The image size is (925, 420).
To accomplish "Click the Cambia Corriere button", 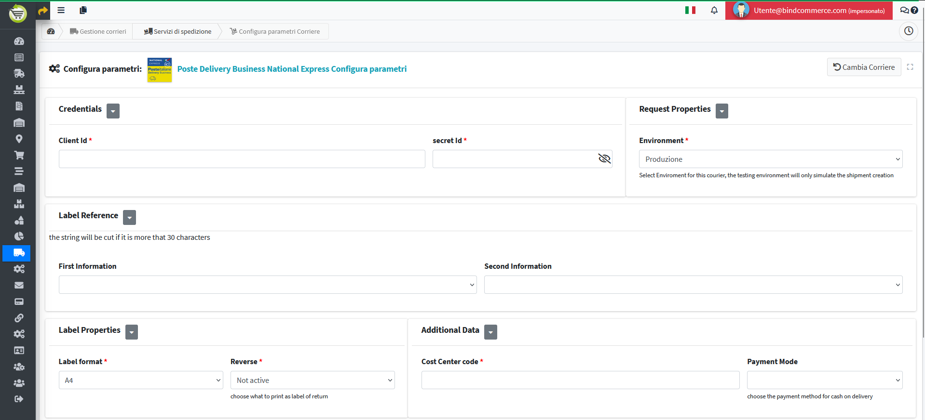I will click(x=864, y=67).
